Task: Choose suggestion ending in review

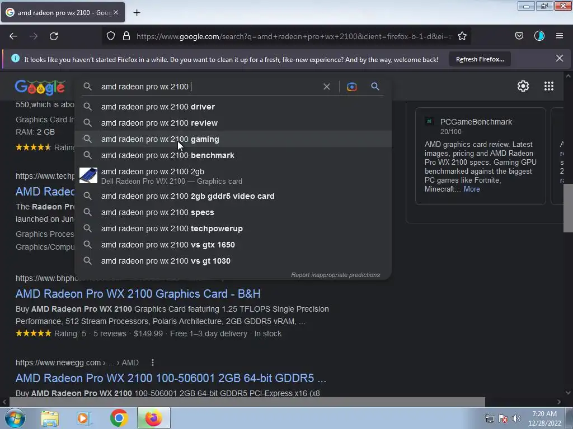Action: (x=233, y=123)
